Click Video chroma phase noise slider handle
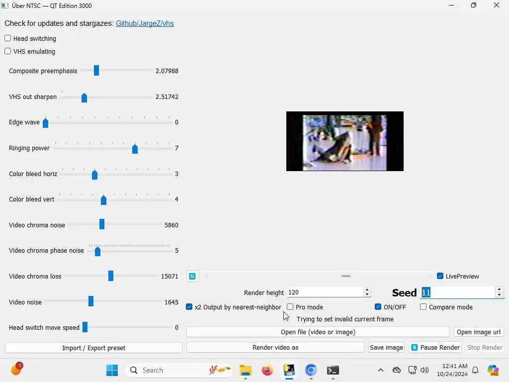This screenshot has width=509, height=382. 97,251
